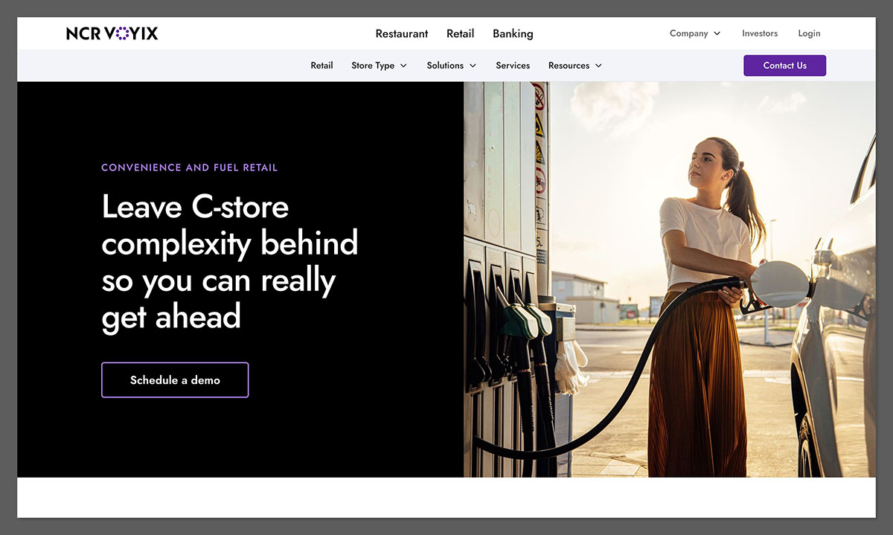
Task: Open the Resources menu label
Action: click(569, 65)
